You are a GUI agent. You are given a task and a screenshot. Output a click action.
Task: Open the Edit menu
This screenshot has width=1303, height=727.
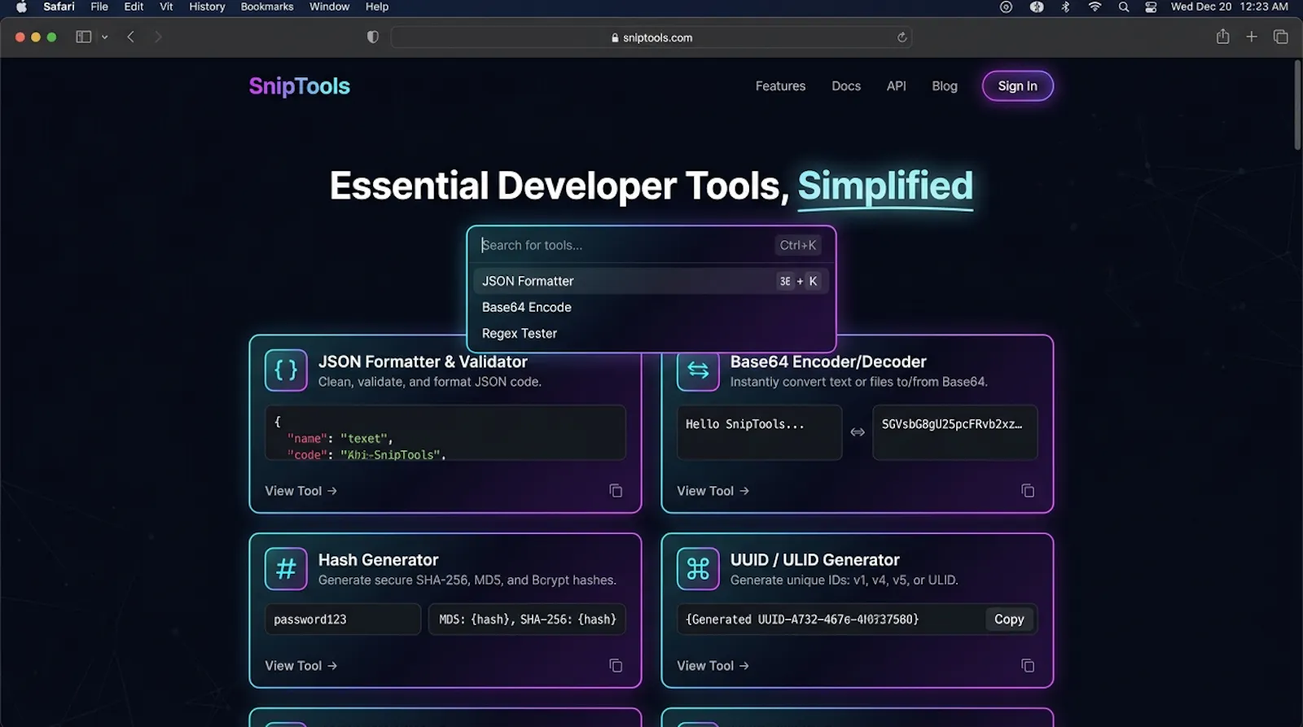(134, 7)
